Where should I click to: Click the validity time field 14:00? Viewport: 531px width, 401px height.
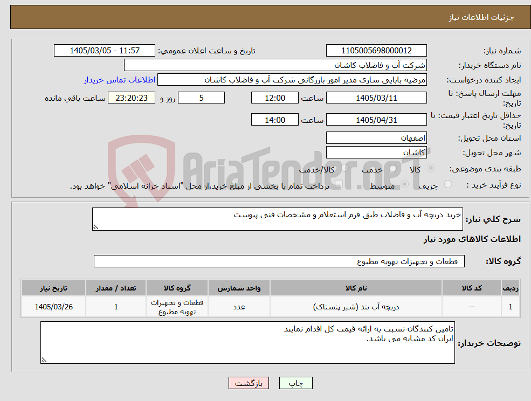(x=274, y=120)
